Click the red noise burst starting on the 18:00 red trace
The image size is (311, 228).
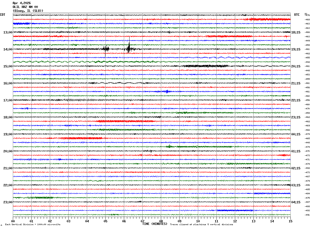tap(126, 121)
